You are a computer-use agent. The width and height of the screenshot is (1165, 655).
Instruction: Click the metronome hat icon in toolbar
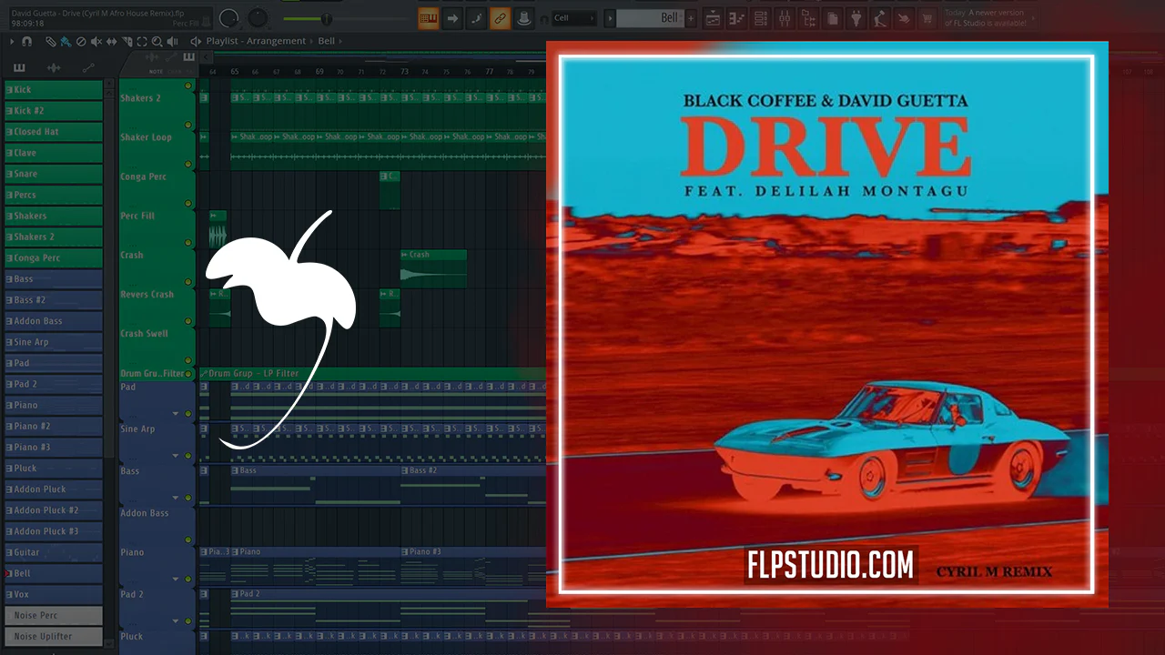pyautogui.click(x=523, y=17)
